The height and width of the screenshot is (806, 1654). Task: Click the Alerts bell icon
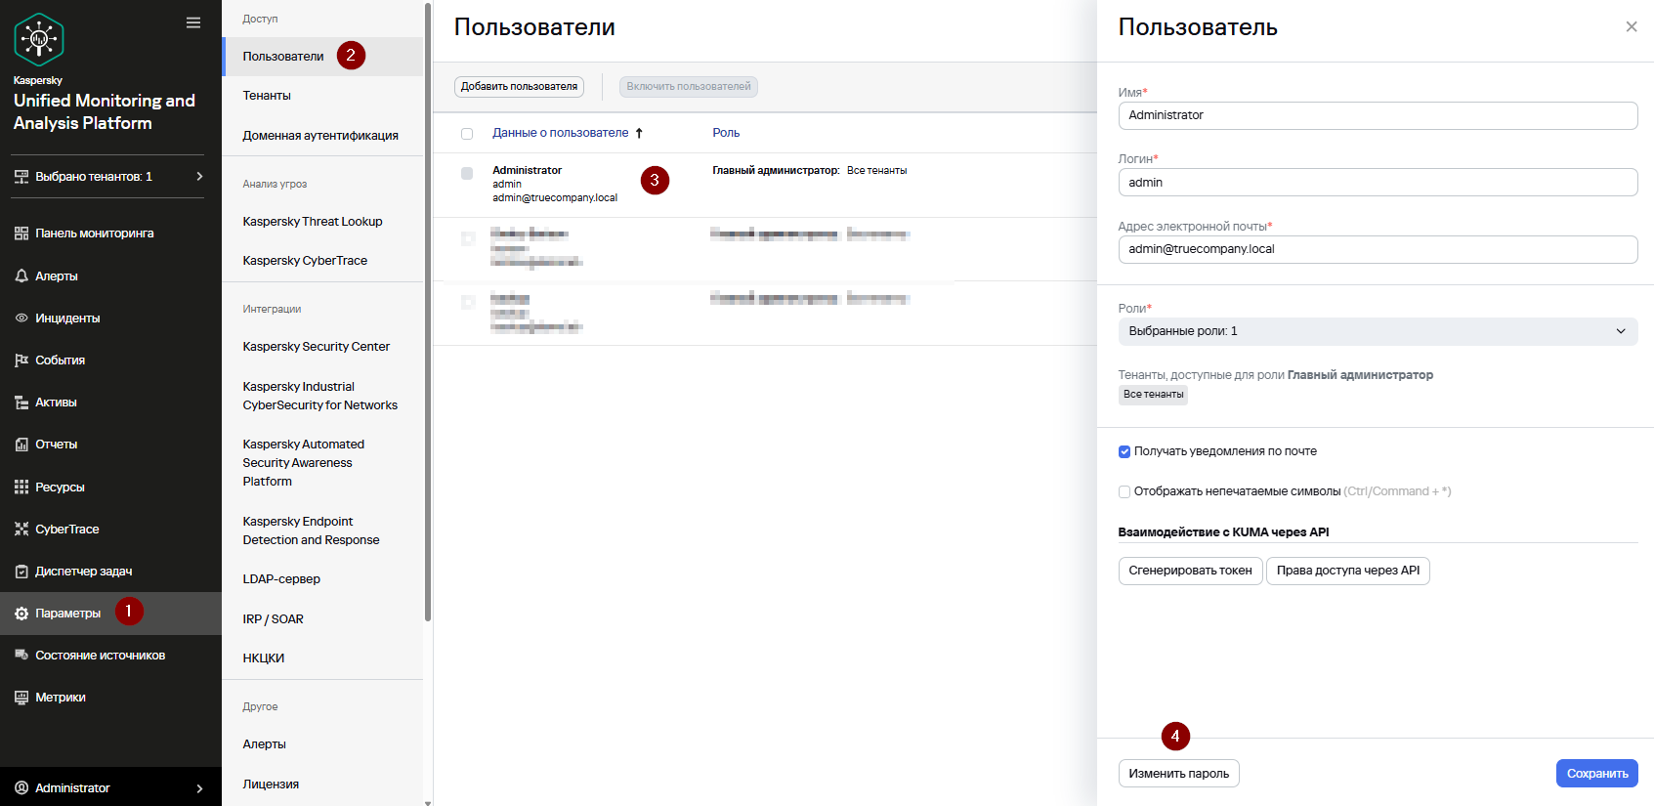pos(21,276)
